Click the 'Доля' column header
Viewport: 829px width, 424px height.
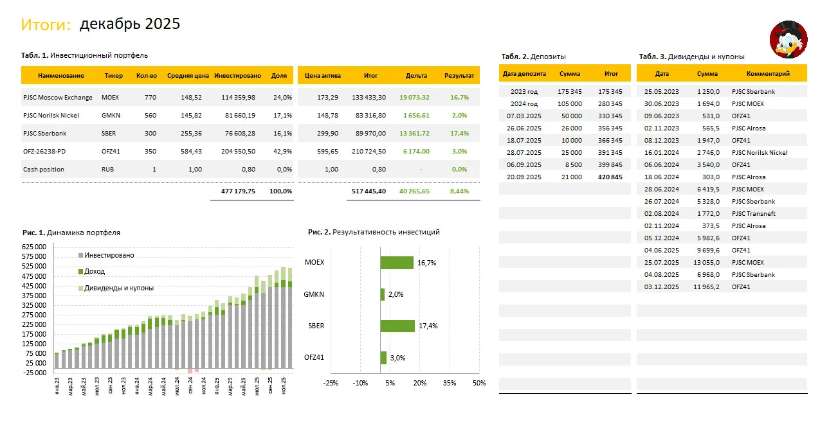tap(279, 76)
